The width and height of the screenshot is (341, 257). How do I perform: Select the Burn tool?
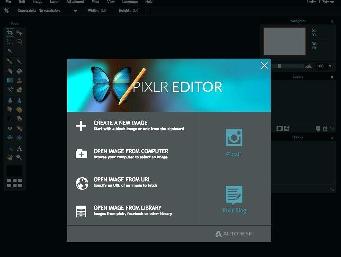click(x=19, y=119)
